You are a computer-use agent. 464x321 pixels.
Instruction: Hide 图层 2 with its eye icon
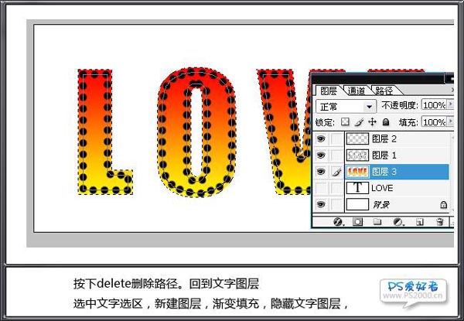pyautogui.click(x=322, y=139)
